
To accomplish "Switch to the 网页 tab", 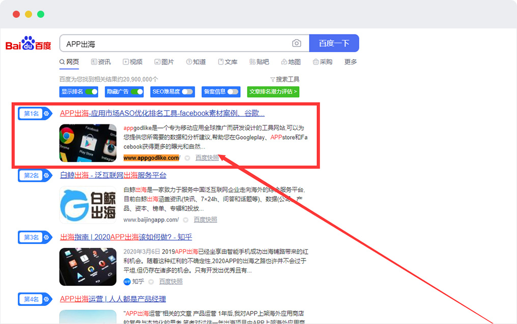I will click(69, 62).
